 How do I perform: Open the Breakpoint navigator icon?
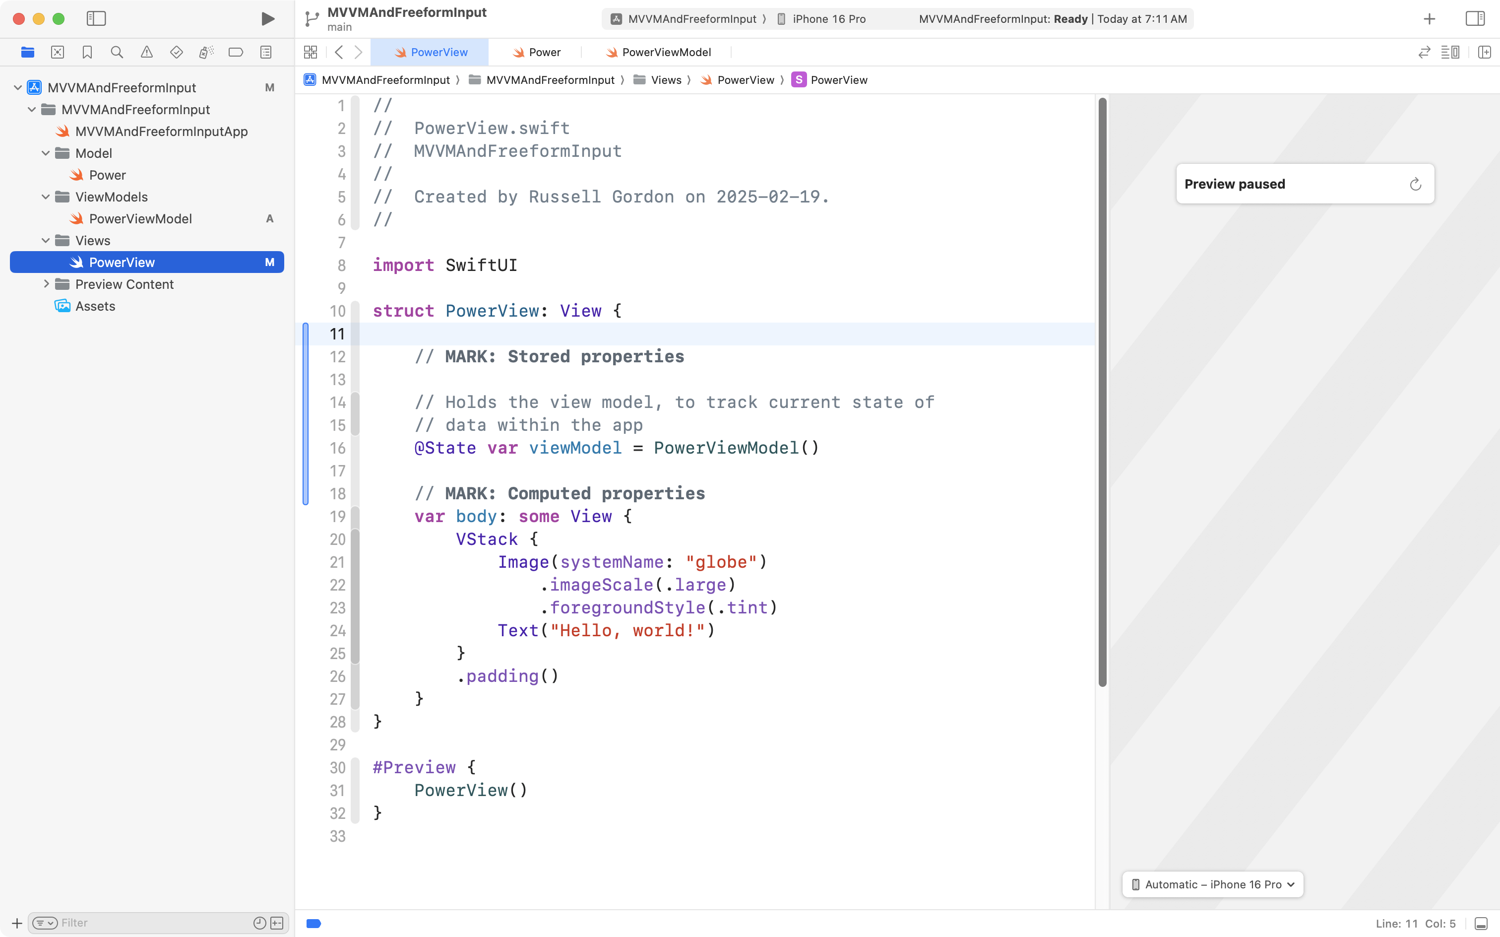(235, 52)
